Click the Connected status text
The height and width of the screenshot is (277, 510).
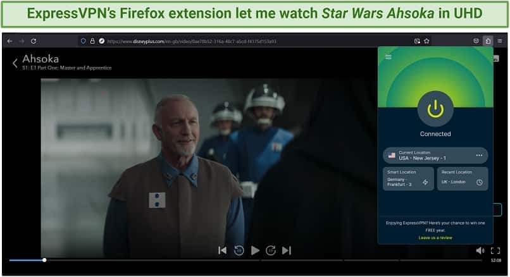click(x=435, y=134)
